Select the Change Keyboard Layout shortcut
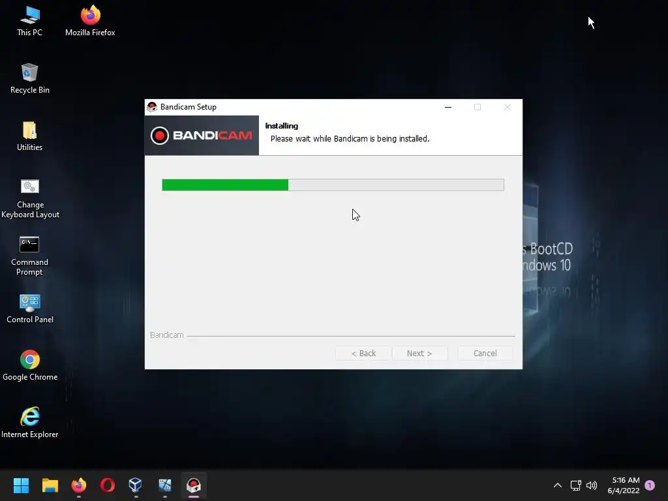The height and width of the screenshot is (501, 668). [x=30, y=198]
